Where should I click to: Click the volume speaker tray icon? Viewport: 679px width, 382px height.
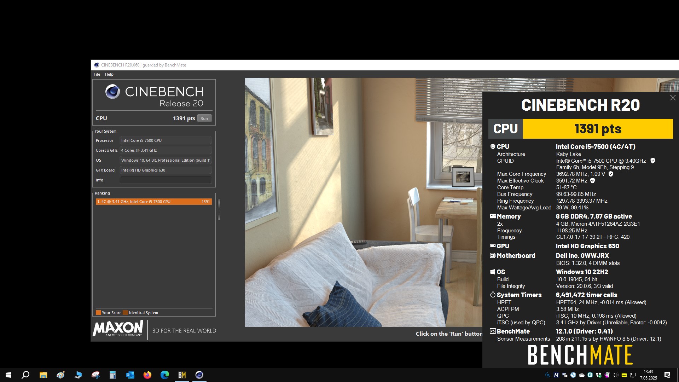click(x=615, y=375)
